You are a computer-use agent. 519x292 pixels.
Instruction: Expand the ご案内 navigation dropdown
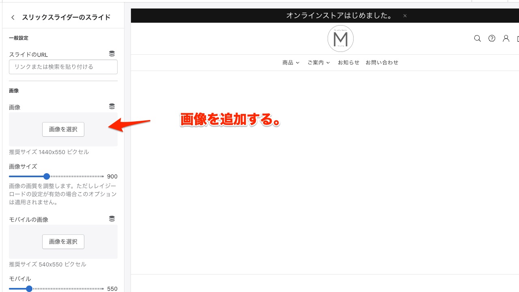[x=319, y=62]
